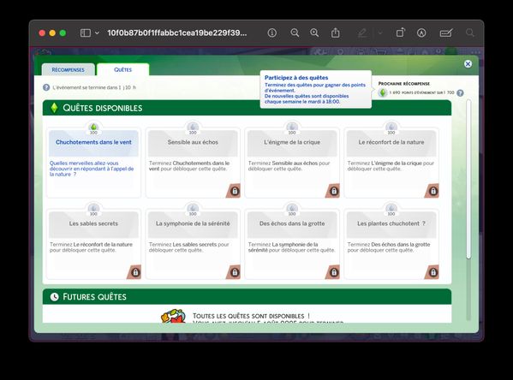This screenshot has height=380, width=513.
Task: Select Des échos dans la grotte quest
Action: [292, 244]
